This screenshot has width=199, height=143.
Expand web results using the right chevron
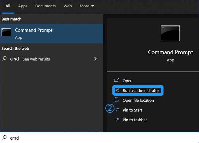click(96, 59)
